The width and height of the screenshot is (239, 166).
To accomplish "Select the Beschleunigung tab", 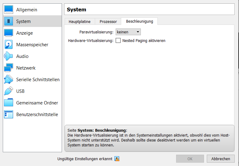I will 140,21.
